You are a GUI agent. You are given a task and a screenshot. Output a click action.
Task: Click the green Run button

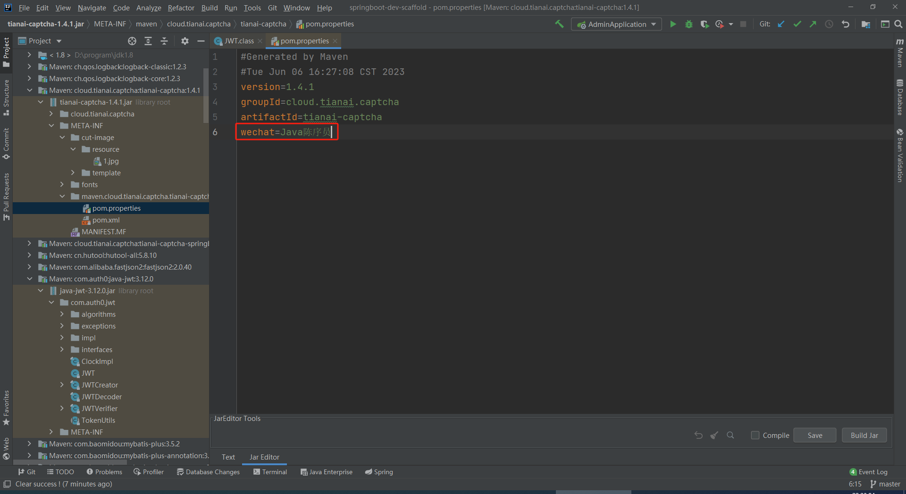673,24
